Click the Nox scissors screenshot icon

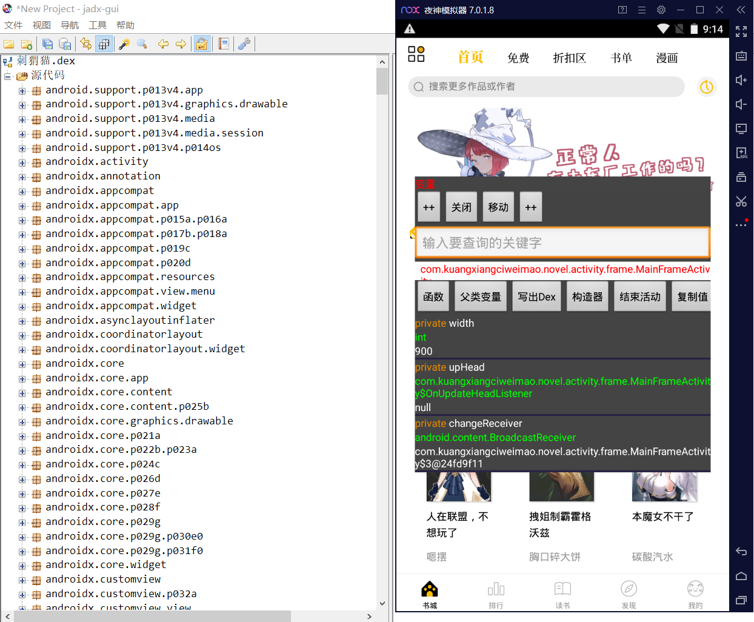[741, 201]
